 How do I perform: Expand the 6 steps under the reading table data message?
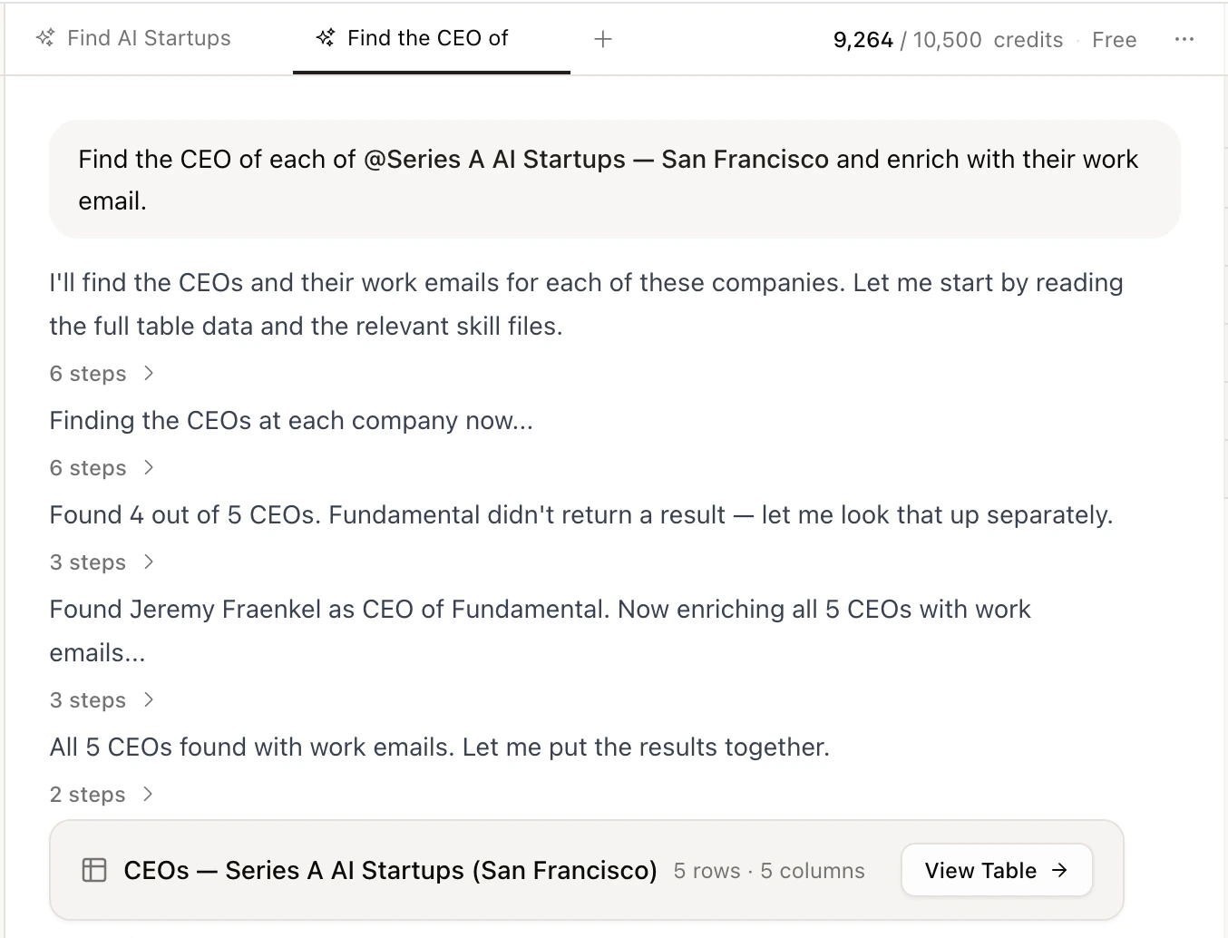(102, 374)
